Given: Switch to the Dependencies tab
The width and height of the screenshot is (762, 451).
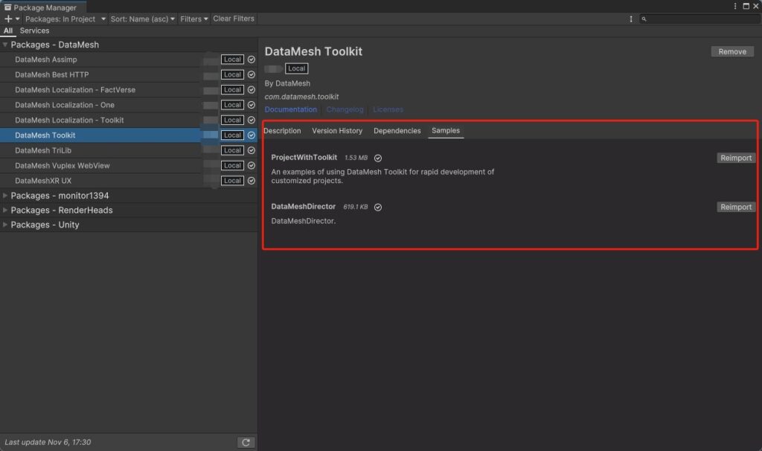Looking at the screenshot, I should click(x=397, y=131).
